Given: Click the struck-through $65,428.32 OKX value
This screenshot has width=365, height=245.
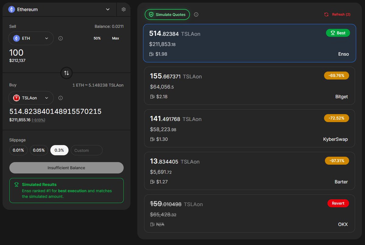Looking at the screenshot, I should [x=163, y=214].
